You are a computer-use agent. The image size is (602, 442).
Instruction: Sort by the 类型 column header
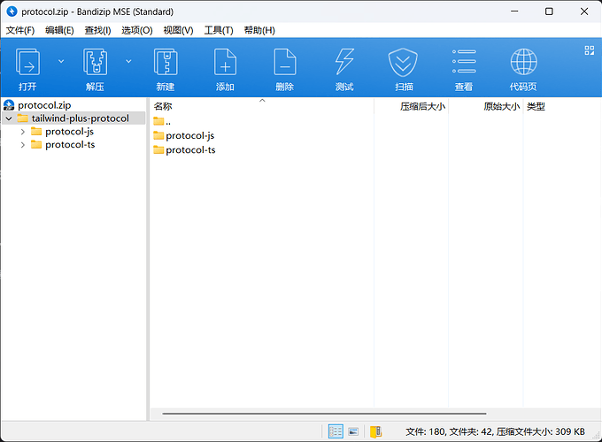coord(536,107)
